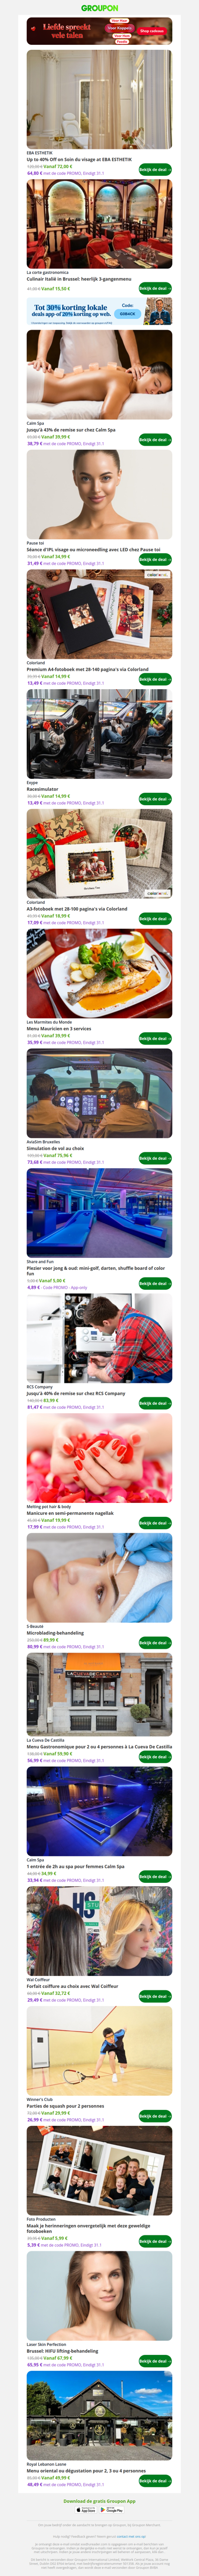Click 'Bekijk de deal' for Manicure nagellak deal

click(155, 1523)
